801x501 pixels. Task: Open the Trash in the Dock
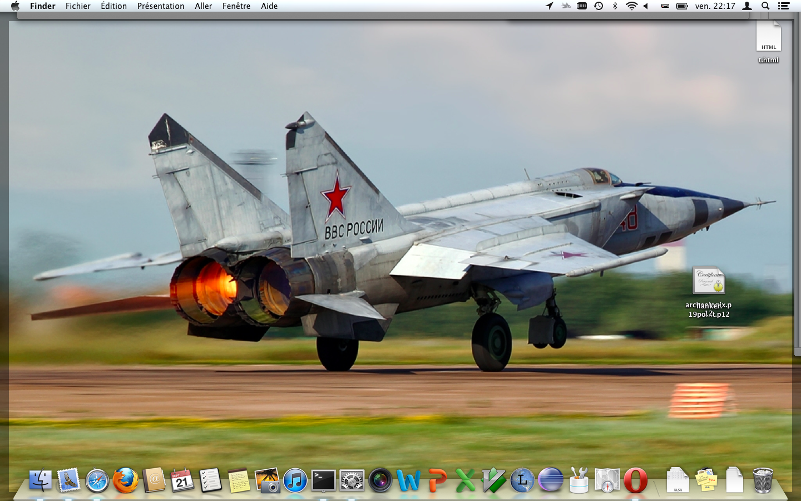[763, 480]
